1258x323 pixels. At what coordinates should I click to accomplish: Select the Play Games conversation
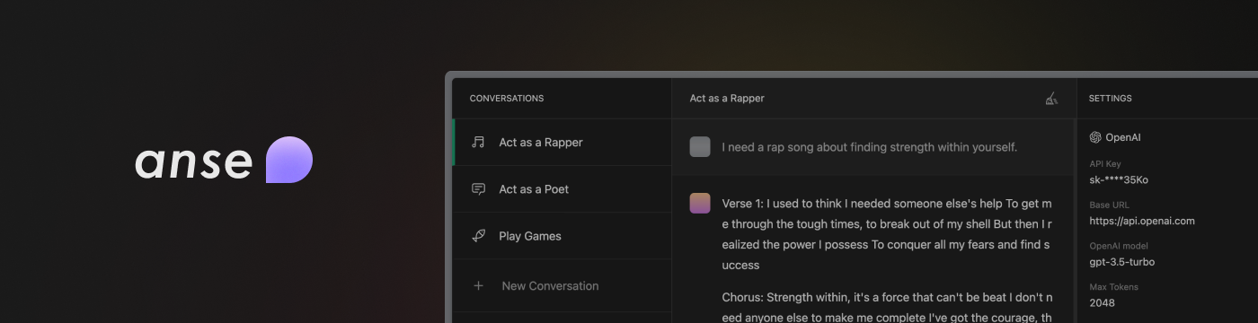point(562,236)
